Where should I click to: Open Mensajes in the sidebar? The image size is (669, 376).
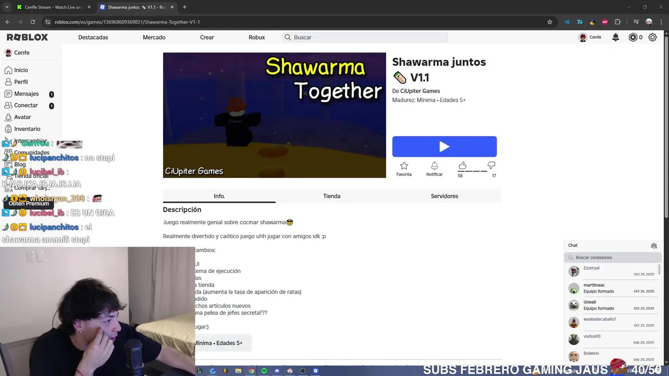[x=26, y=94]
